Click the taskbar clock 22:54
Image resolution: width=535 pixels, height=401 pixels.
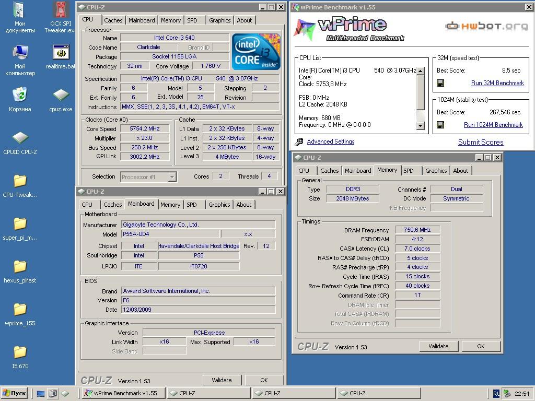pyautogui.click(x=522, y=394)
